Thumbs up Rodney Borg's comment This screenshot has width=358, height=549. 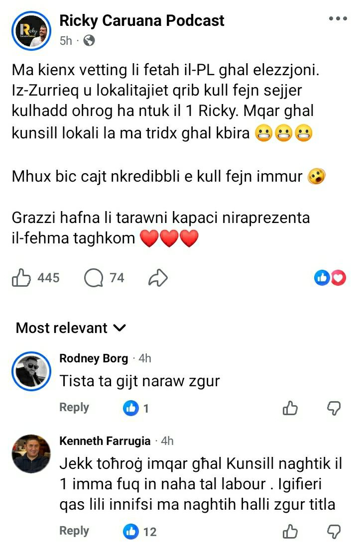click(x=290, y=408)
